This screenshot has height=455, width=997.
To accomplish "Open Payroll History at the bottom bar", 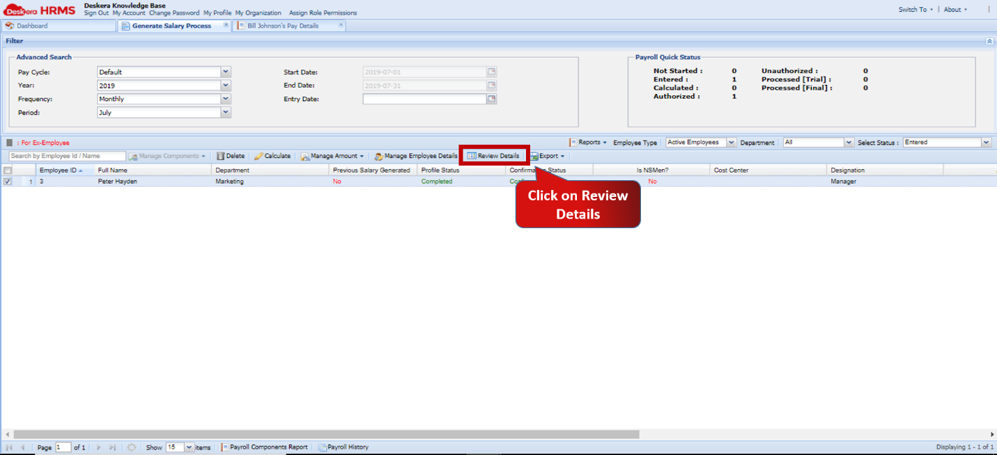I will pyautogui.click(x=343, y=447).
